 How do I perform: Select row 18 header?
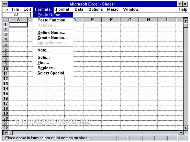tap(5, 108)
